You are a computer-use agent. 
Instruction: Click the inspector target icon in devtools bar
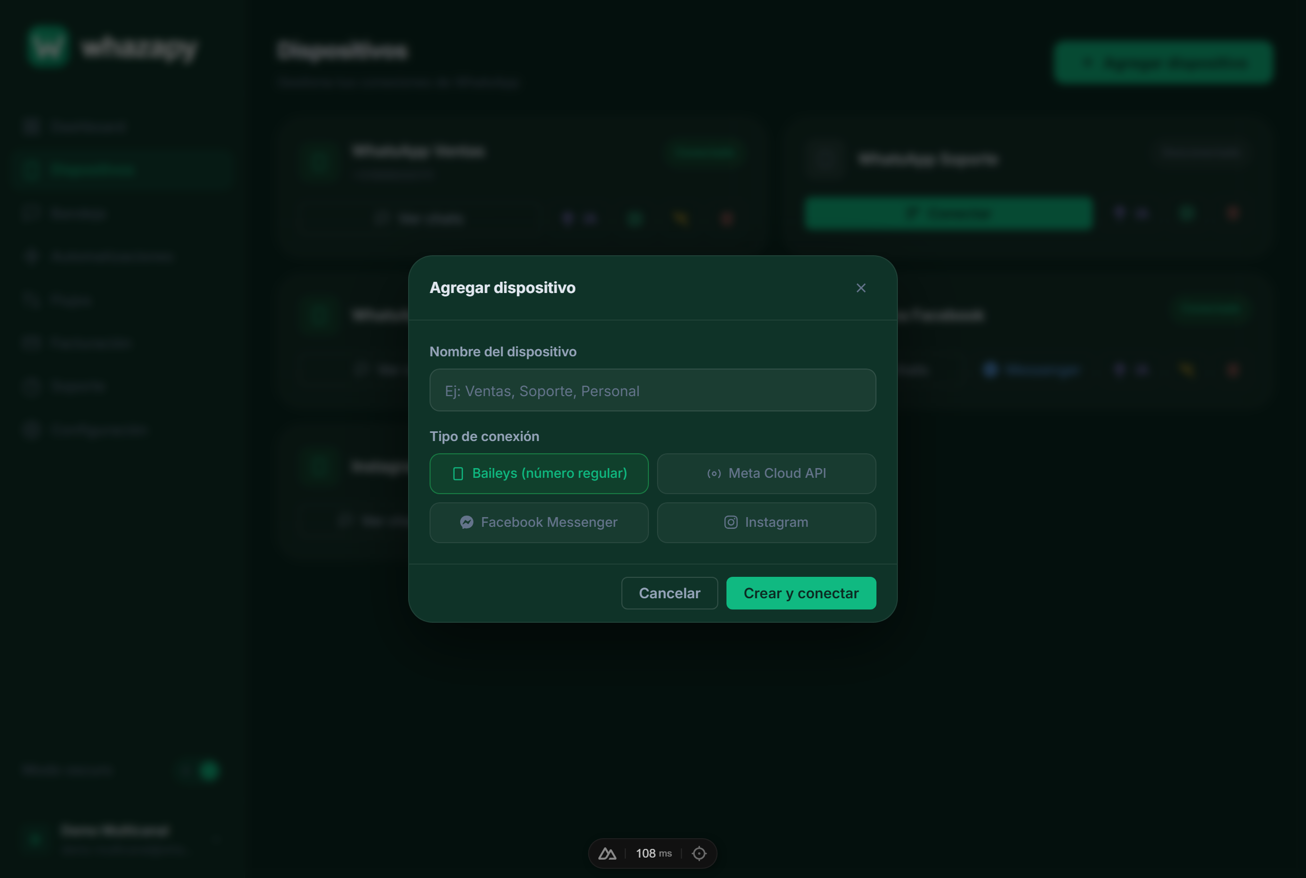699,853
